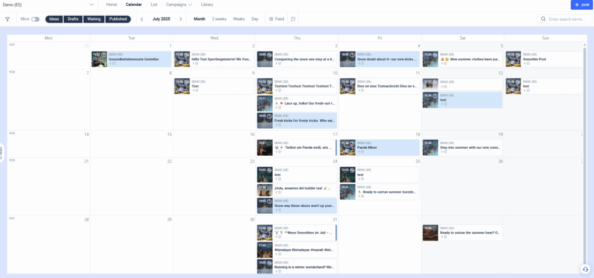Screen dimensions: 594x278
Task: Click Facebook icon on Smoothie Post
Action: click(524, 64)
